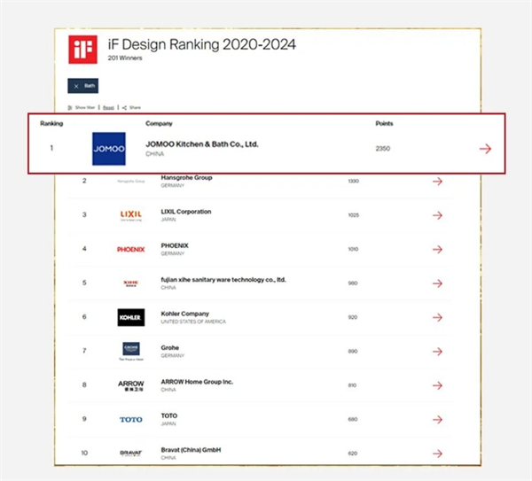Screen dimensions: 532x481
Task: Open PHOENIX row arrow
Action: pyautogui.click(x=437, y=250)
